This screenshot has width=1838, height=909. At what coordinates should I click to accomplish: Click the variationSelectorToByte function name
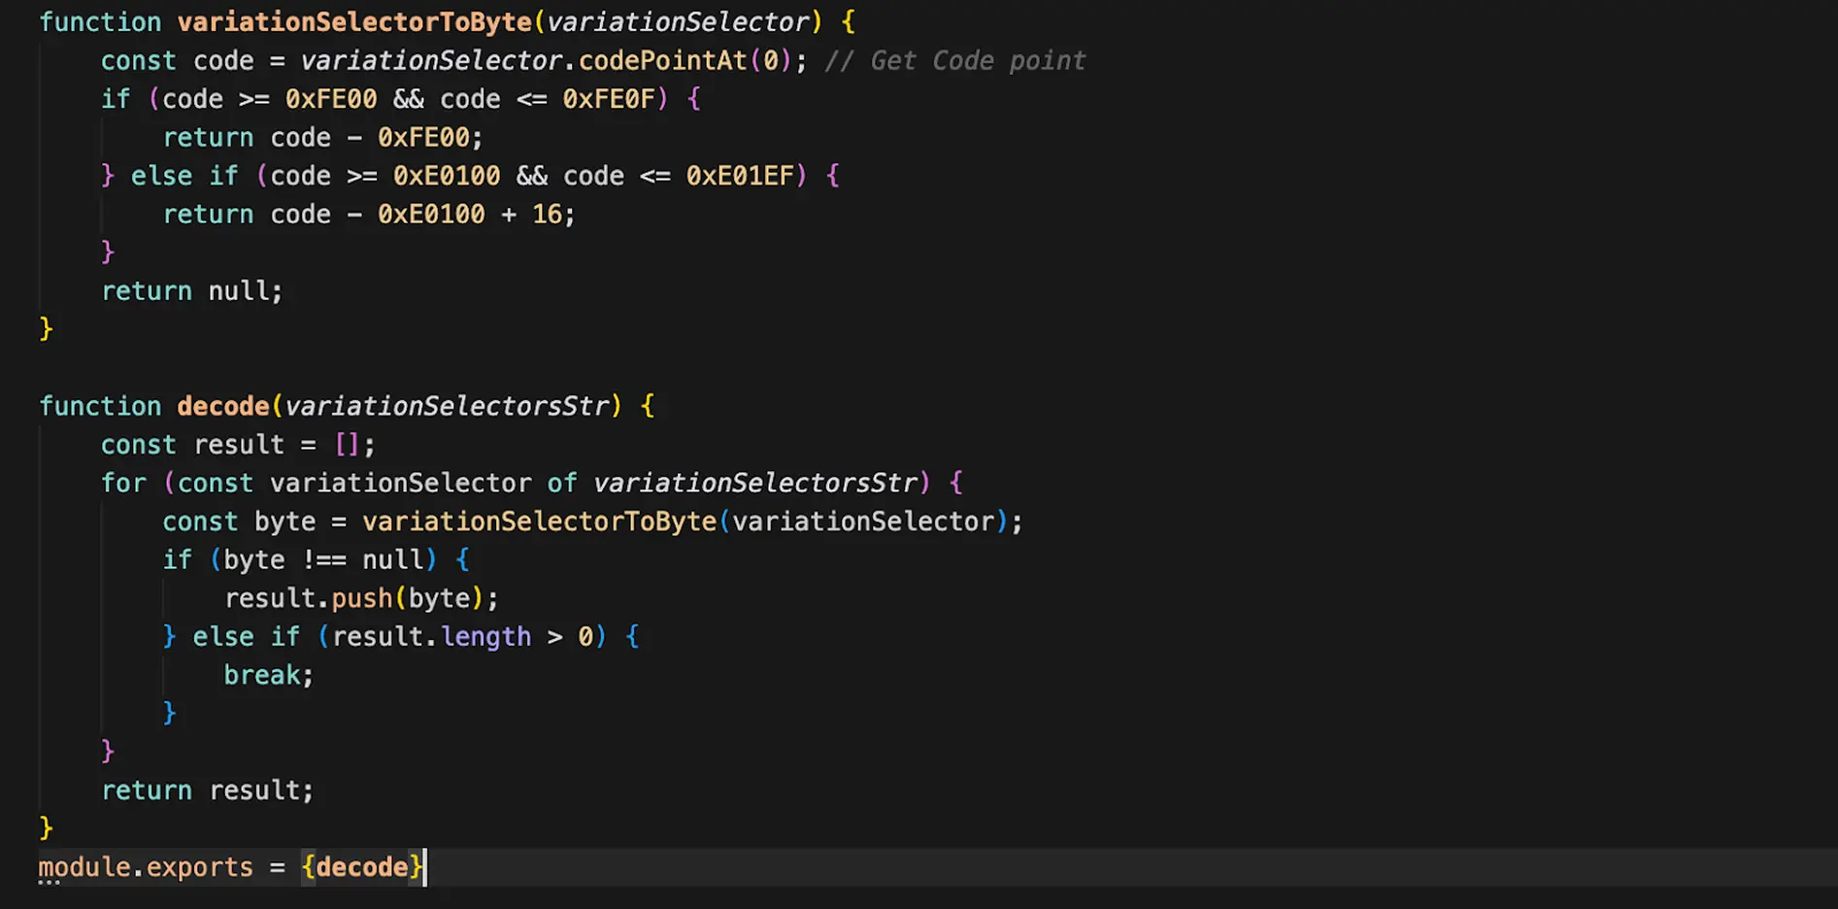pos(353,21)
